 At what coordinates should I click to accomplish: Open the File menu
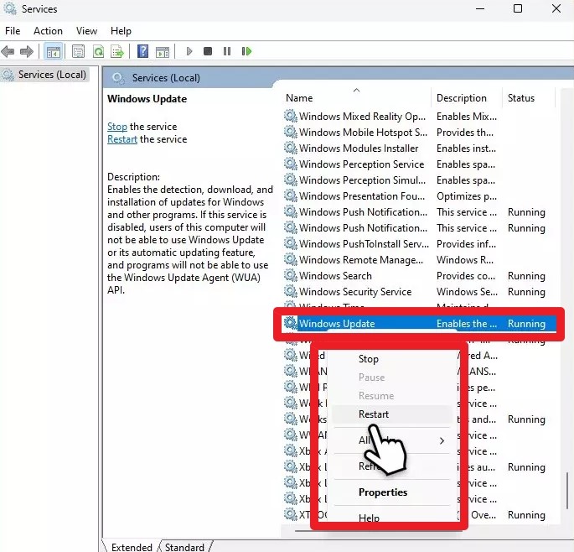13,31
